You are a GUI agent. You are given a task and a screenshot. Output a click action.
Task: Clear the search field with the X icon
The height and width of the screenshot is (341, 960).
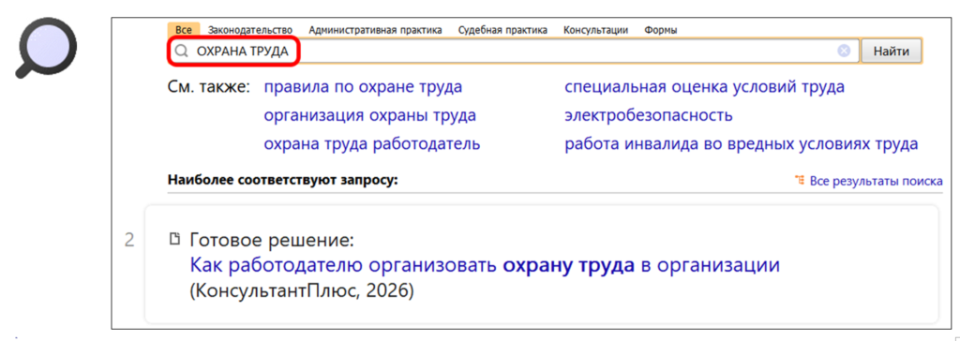tap(844, 52)
